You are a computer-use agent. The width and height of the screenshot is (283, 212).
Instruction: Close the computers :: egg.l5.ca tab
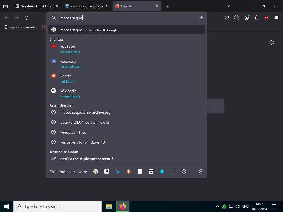107,6
